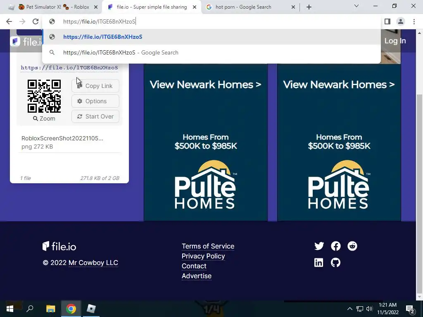Screen dimensions: 423x317
Task: Open the Options button
Action: [95, 101]
